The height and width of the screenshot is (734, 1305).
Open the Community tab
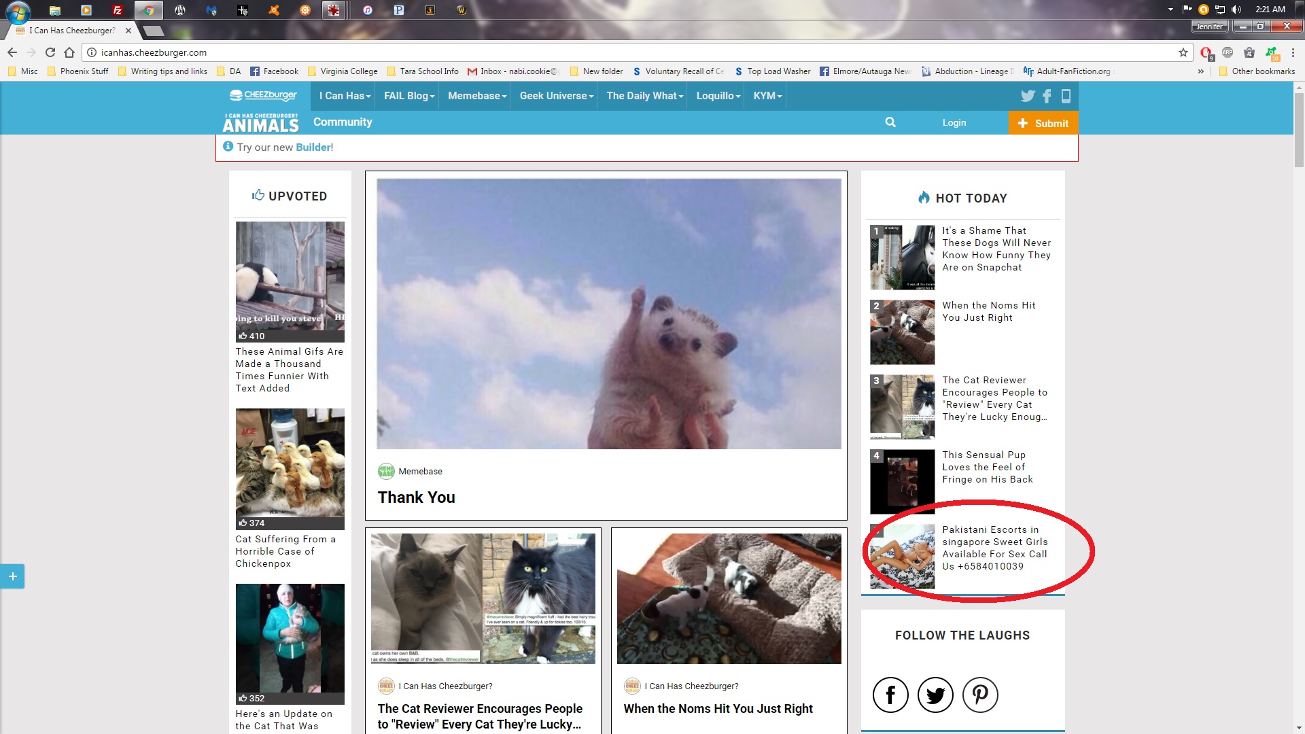pos(343,122)
